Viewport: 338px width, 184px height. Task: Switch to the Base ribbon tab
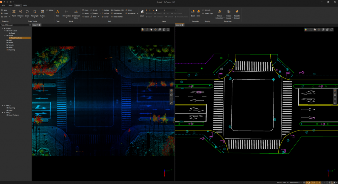click(11, 6)
